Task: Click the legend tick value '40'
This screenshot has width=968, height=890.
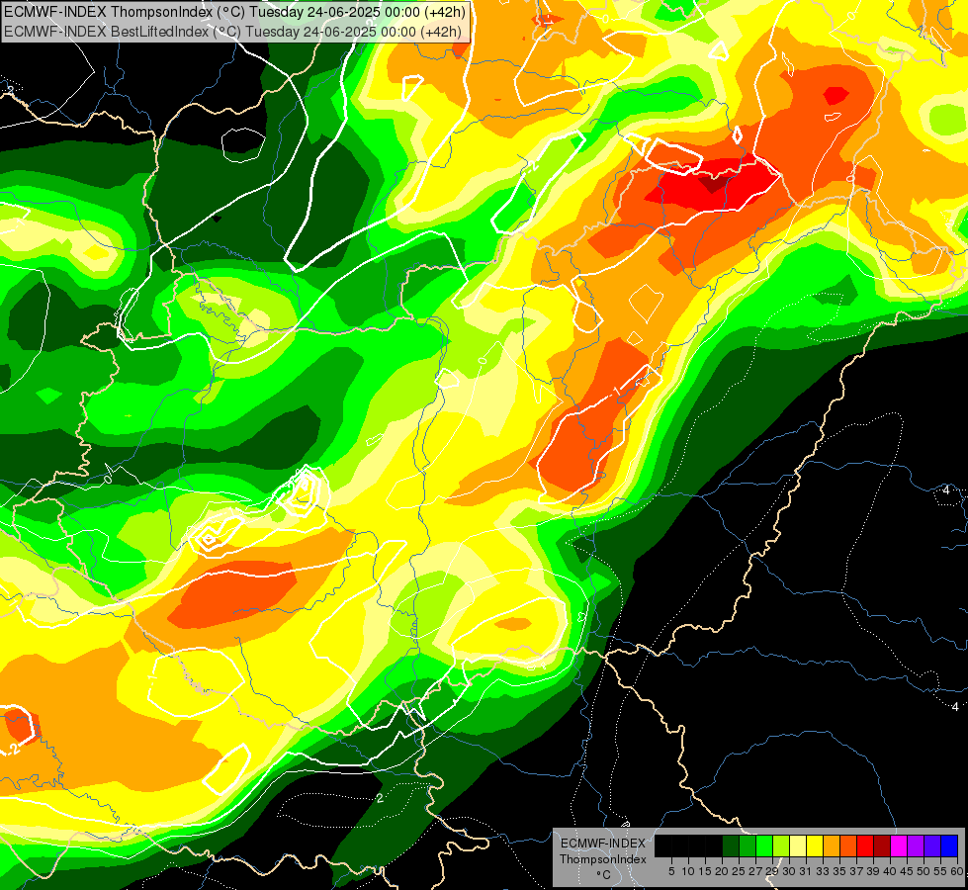Action: click(x=890, y=871)
